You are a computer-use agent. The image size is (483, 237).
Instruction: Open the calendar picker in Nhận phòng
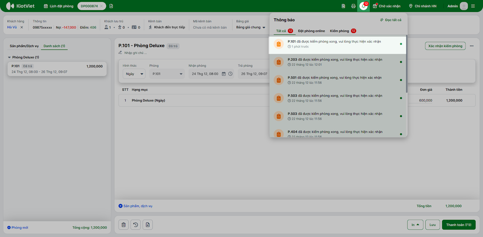point(224,74)
